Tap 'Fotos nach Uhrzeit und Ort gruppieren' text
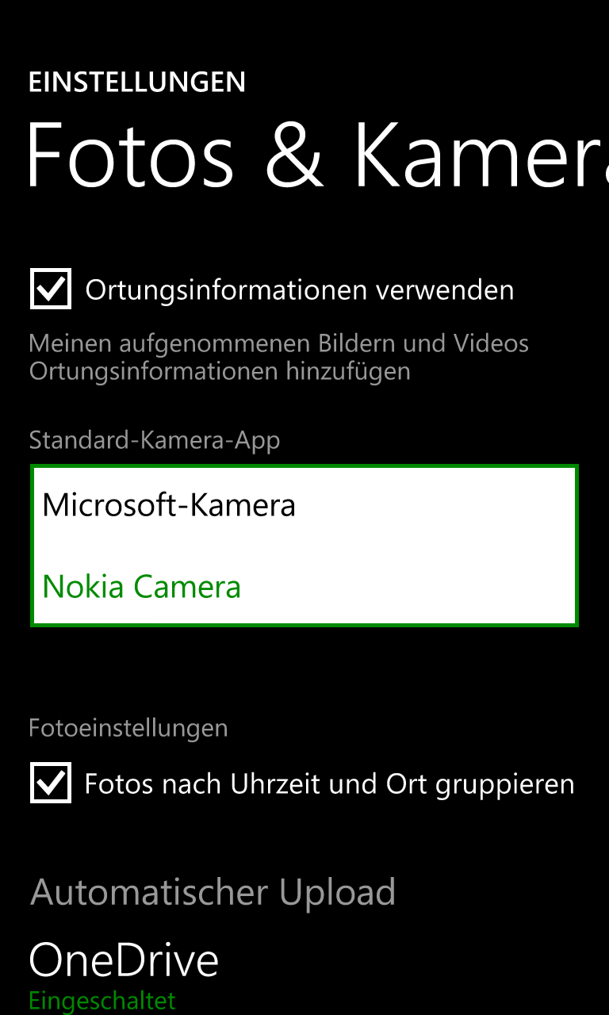This screenshot has height=1015, width=609. 329,784
